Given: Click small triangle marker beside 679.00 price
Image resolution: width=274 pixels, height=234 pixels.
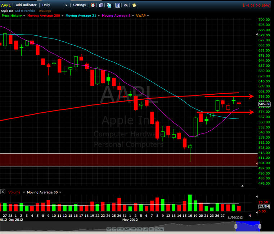Looking at the screenshot, I should [x=257, y=34].
